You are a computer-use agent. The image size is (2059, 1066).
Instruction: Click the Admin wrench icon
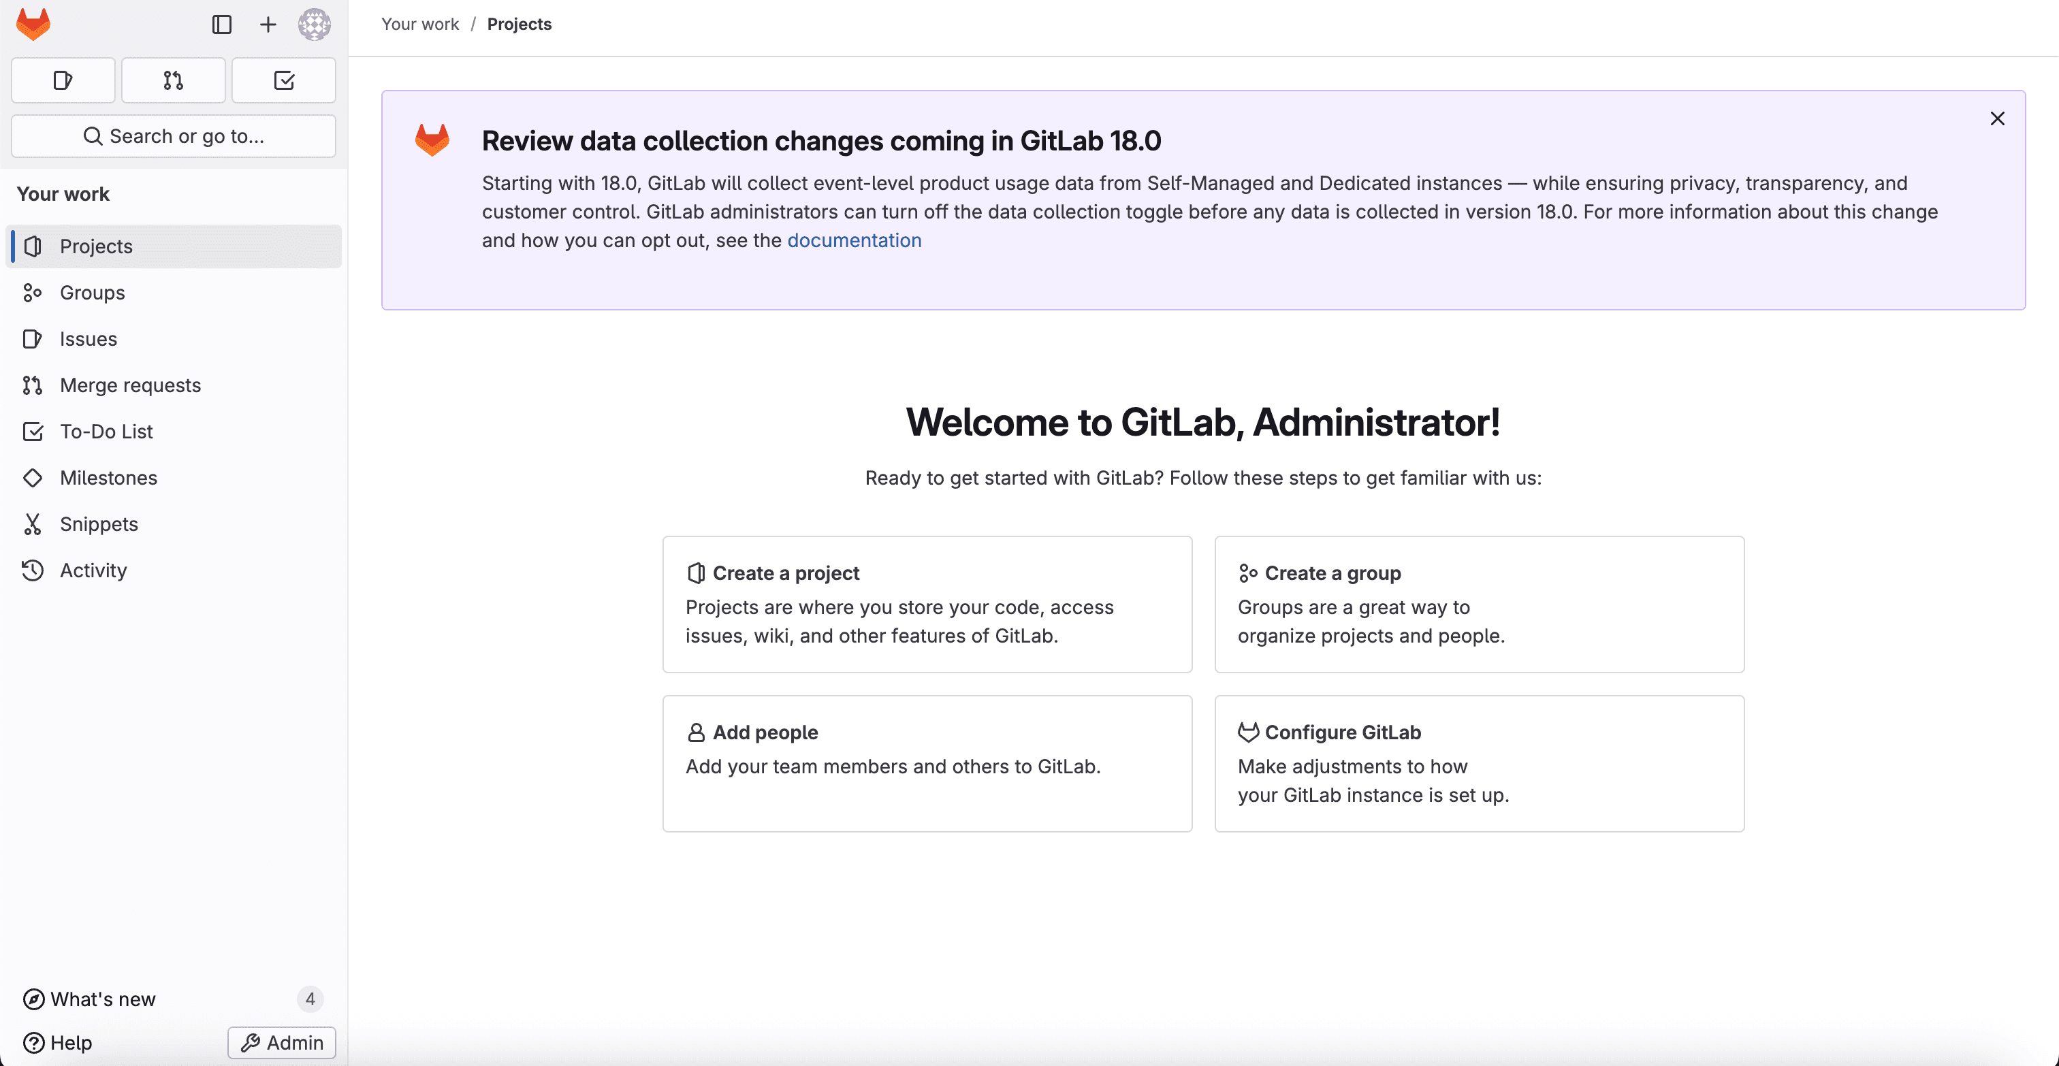(x=250, y=1043)
